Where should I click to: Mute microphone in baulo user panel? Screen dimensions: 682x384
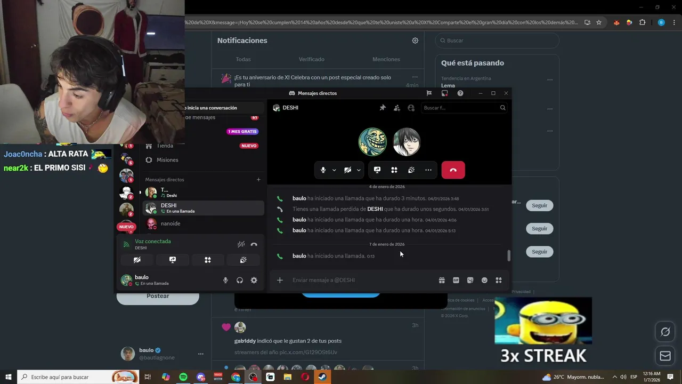pyautogui.click(x=225, y=281)
